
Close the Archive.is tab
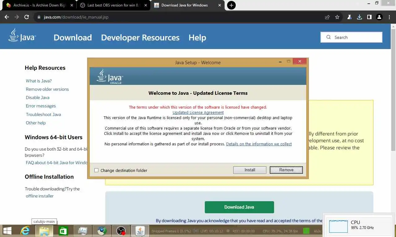point(72,5)
